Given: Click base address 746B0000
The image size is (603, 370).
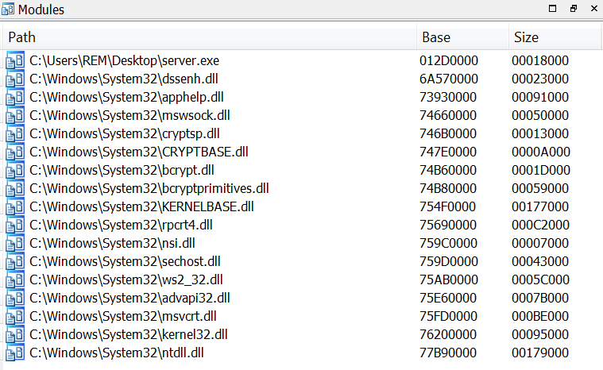Looking at the screenshot, I should pos(448,133).
